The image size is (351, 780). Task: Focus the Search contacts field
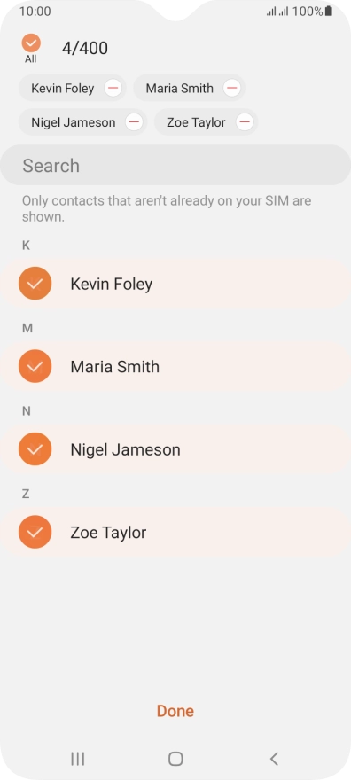pyautogui.click(x=175, y=165)
